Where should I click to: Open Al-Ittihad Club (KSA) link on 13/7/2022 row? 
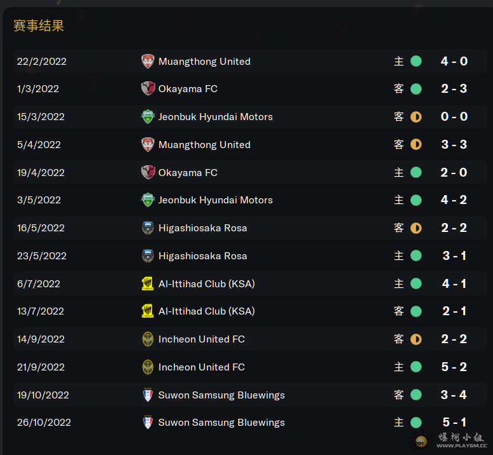click(207, 311)
